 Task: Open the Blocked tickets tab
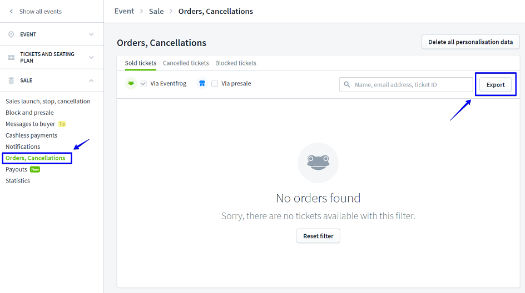236,63
